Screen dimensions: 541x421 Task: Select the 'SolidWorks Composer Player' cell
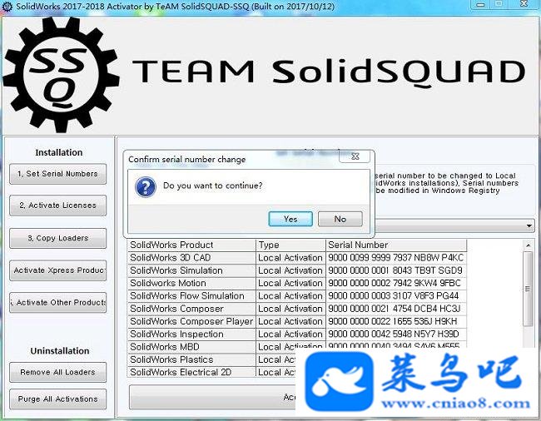[191, 321]
